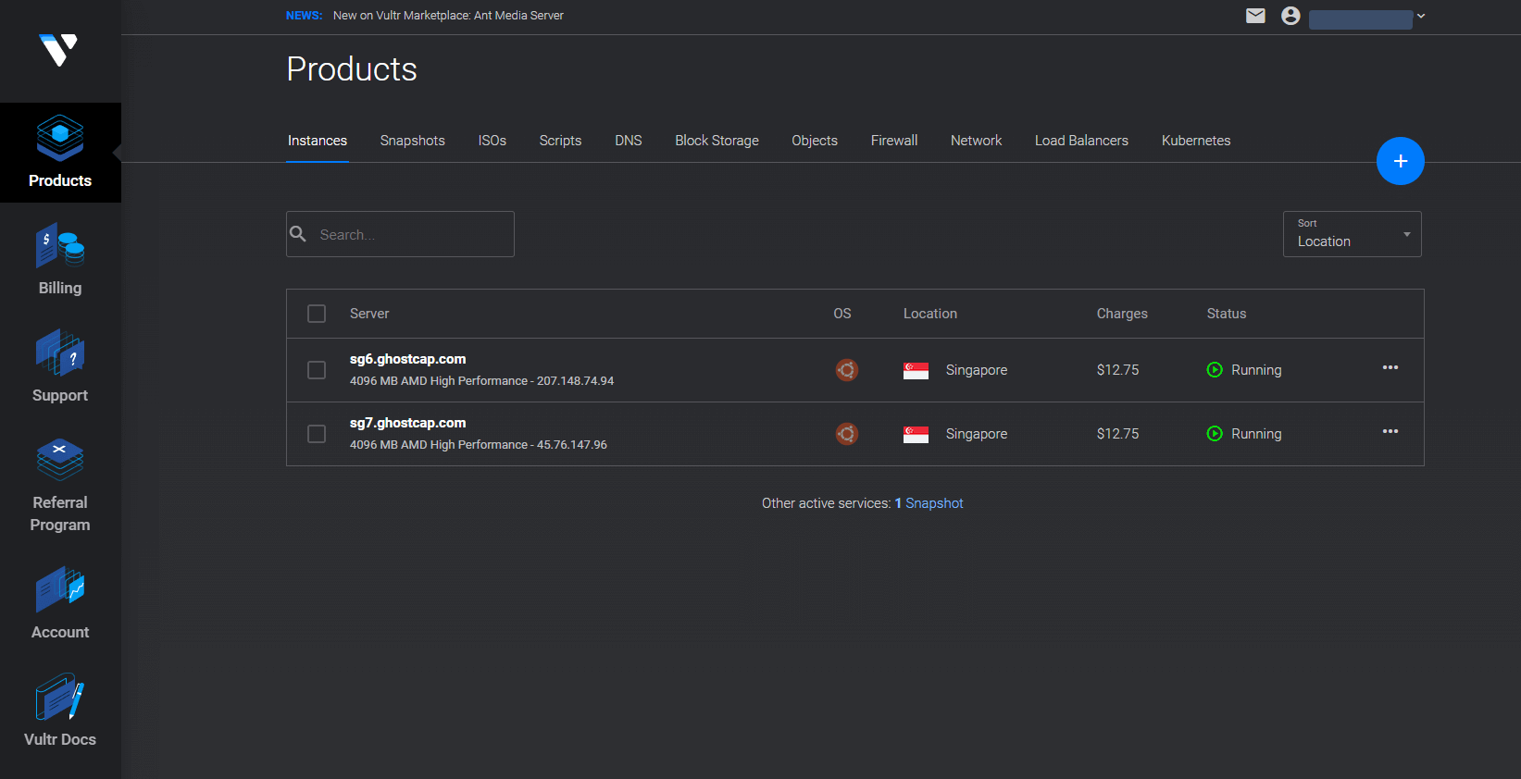Click the Ubuntu OS icon for sg6.ghostcap.com
1521x779 pixels.
pyautogui.click(x=846, y=370)
